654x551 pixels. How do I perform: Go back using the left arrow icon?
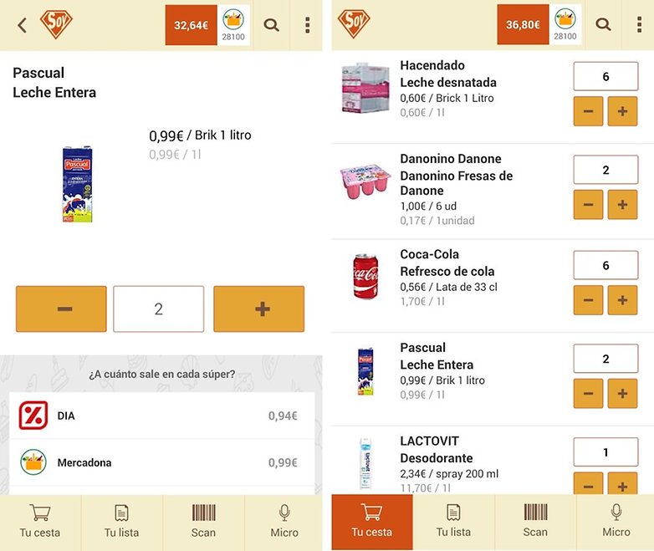[x=22, y=25]
